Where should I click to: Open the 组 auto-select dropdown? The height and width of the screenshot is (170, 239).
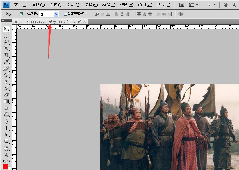coord(56,14)
